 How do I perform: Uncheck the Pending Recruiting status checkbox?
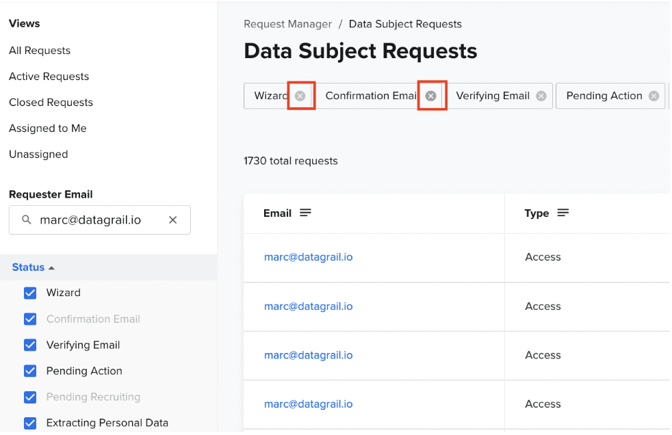pos(30,397)
